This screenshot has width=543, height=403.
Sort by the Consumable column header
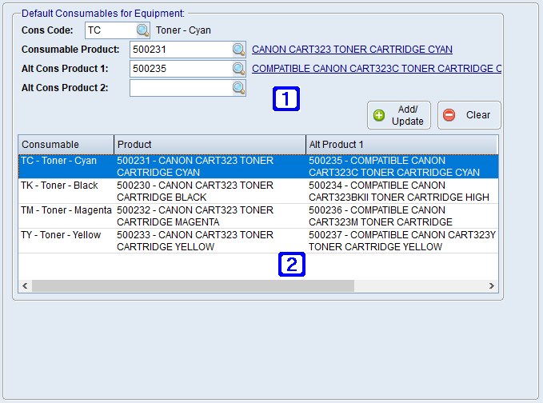click(66, 145)
